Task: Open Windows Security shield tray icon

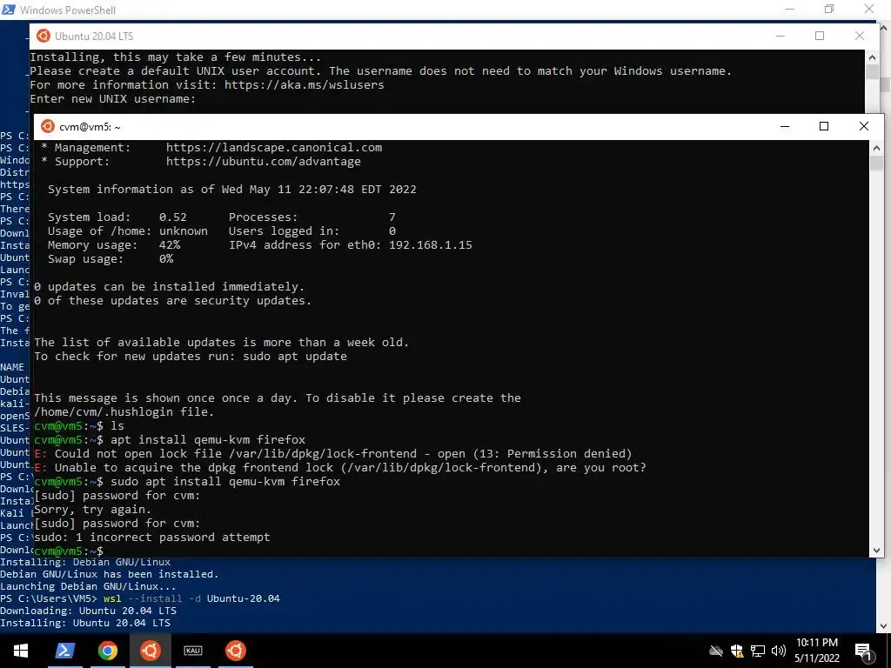Action: pos(737,651)
